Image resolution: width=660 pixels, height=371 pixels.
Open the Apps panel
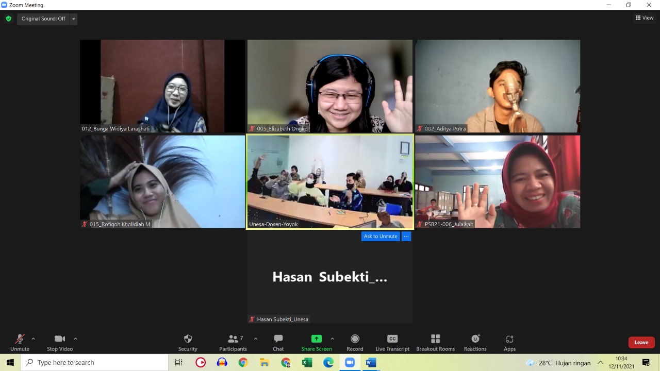(x=509, y=342)
